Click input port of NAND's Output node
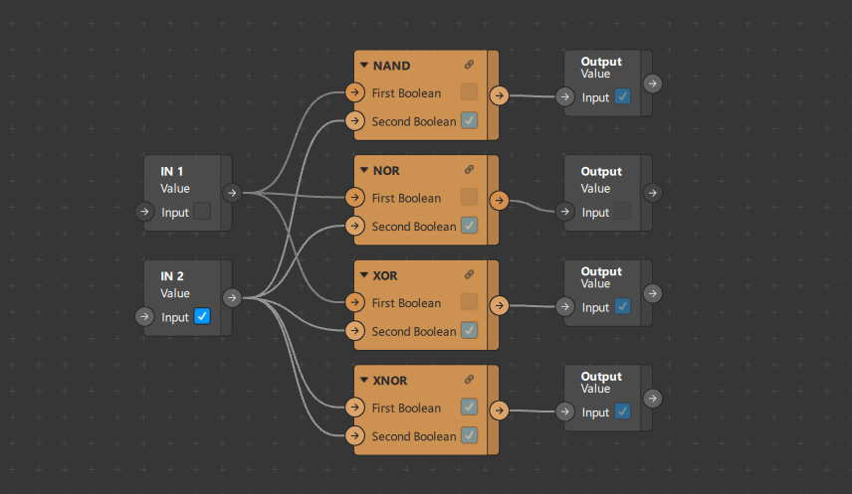 pyautogui.click(x=565, y=96)
